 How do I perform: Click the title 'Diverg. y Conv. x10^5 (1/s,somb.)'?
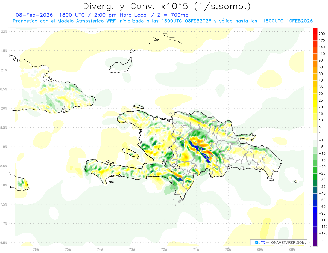point(167,6)
